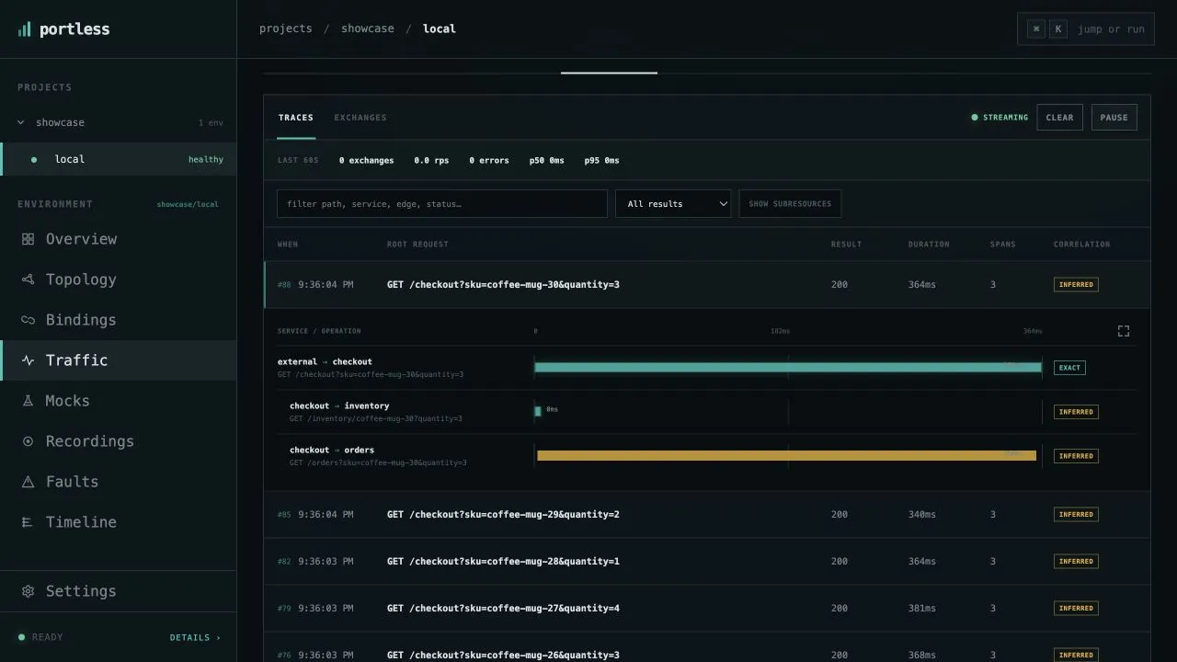Click the yellow checkout to orders span bar
This screenshot has height=662, width=1177.
pos(786,455)
